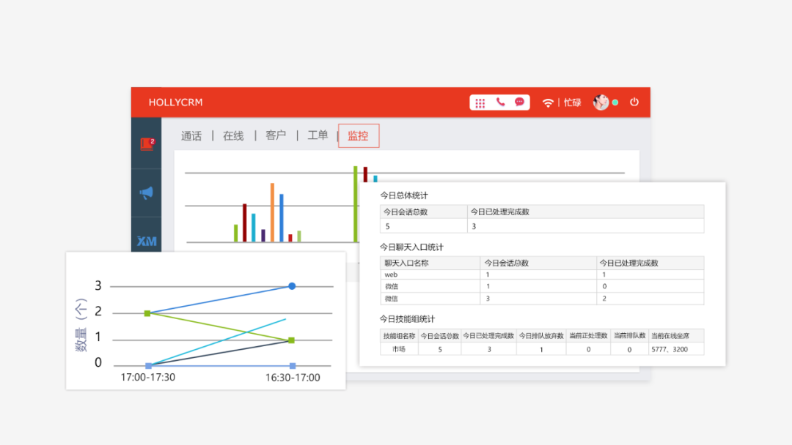Viewport: 792px width, 445px height.
Task: Switch to the 在线 tab
Action: coord(233,135)
